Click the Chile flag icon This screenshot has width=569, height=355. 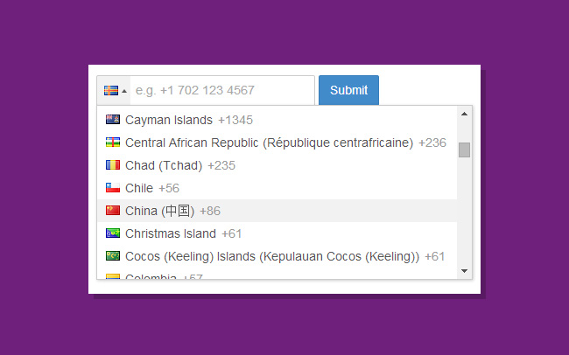tap(112, 188)
